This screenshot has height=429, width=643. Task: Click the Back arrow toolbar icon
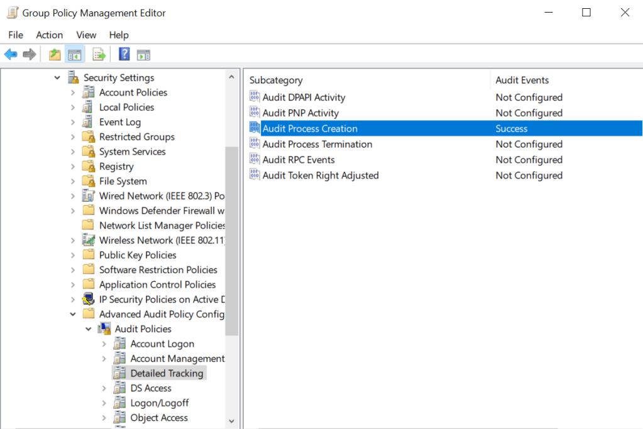pyautogui.click(x=11, y=55)
